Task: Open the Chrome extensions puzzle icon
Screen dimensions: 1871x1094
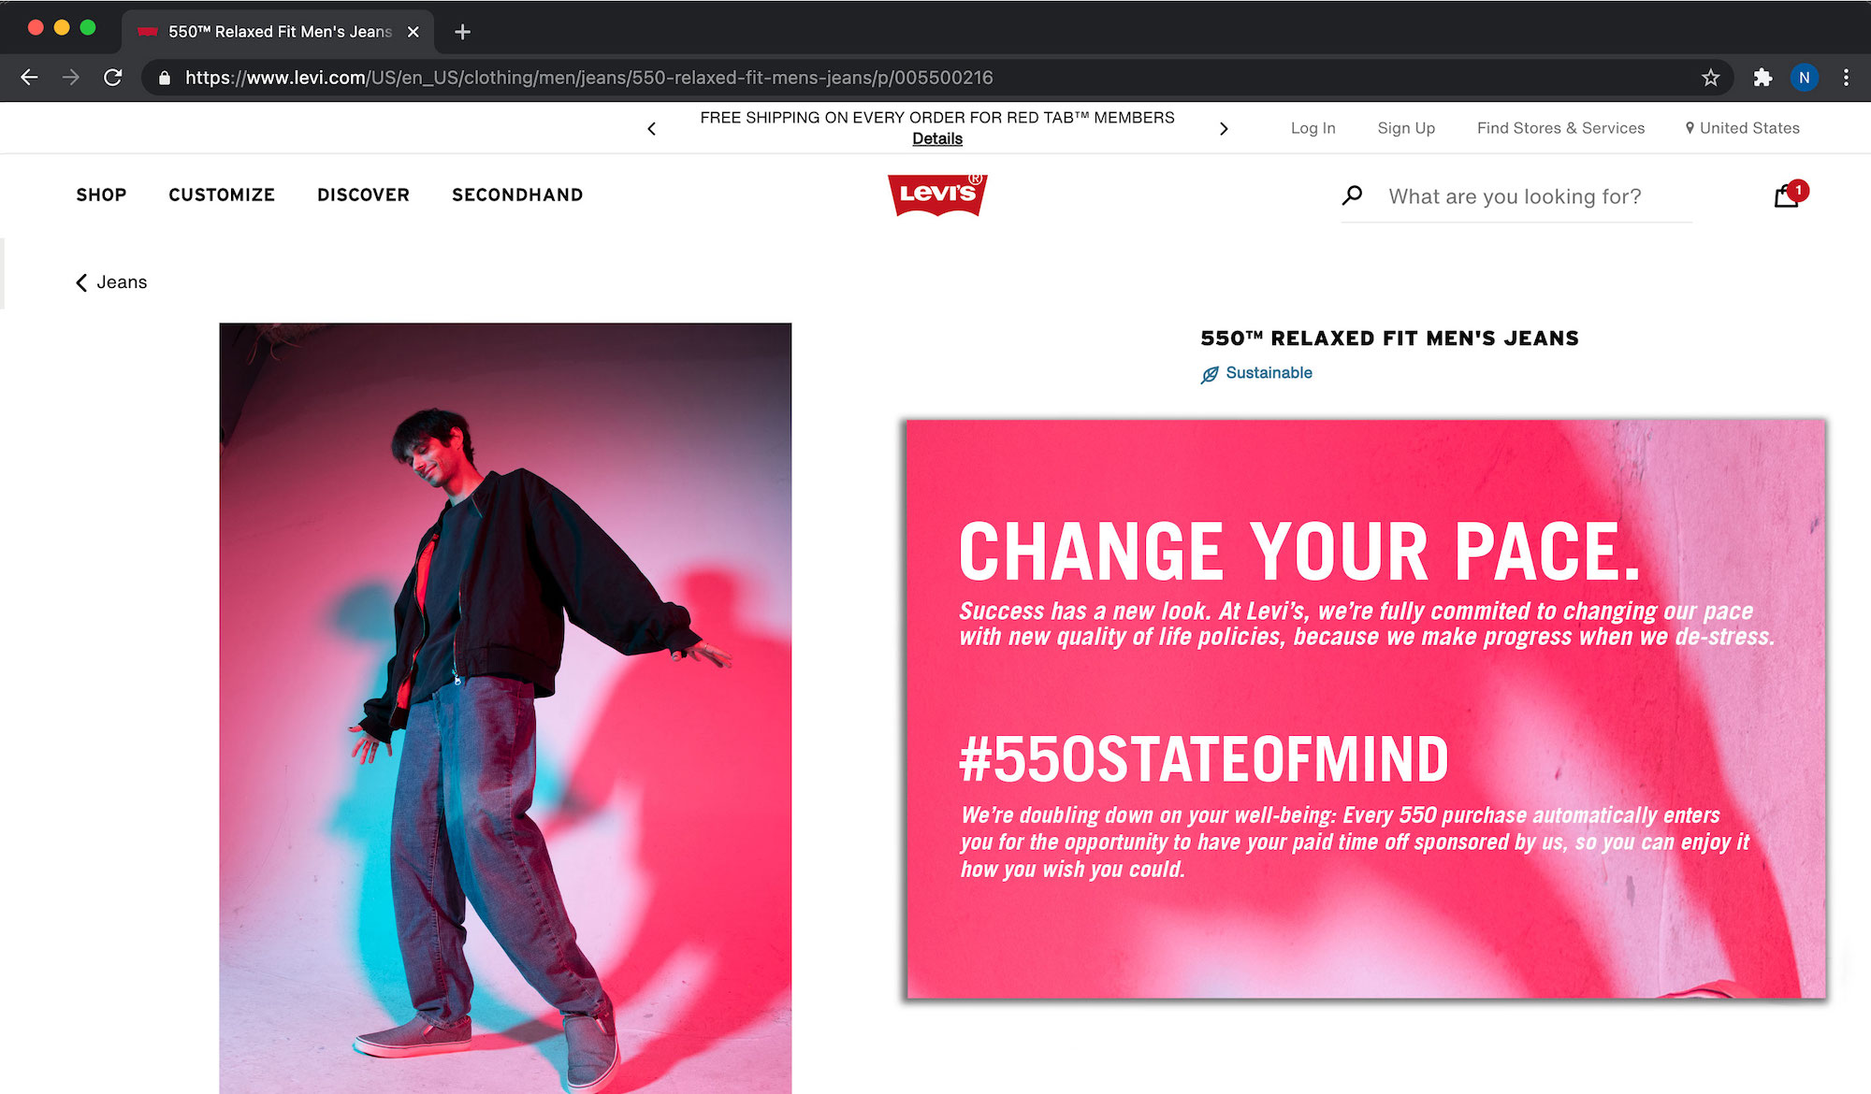Action: (x=1762, y=78)
